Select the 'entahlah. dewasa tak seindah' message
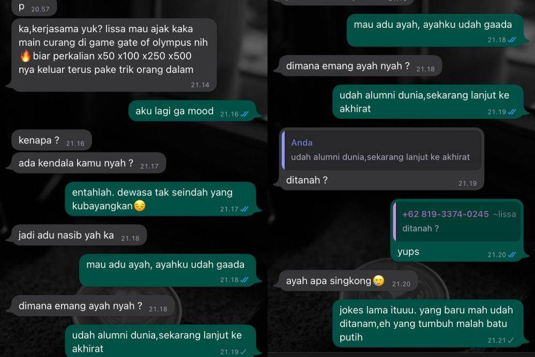This screenshot has height=357, width=535. point(160,199)
